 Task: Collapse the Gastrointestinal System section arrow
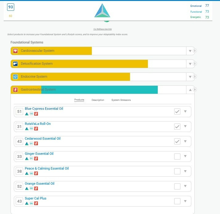coord(190,90)
